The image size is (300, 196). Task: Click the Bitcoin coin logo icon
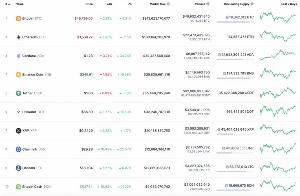pos(18,18)
